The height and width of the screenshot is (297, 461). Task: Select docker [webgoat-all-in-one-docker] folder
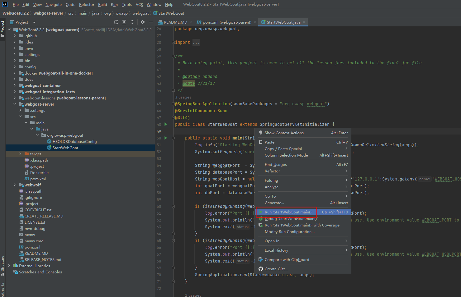pos(59,73)
